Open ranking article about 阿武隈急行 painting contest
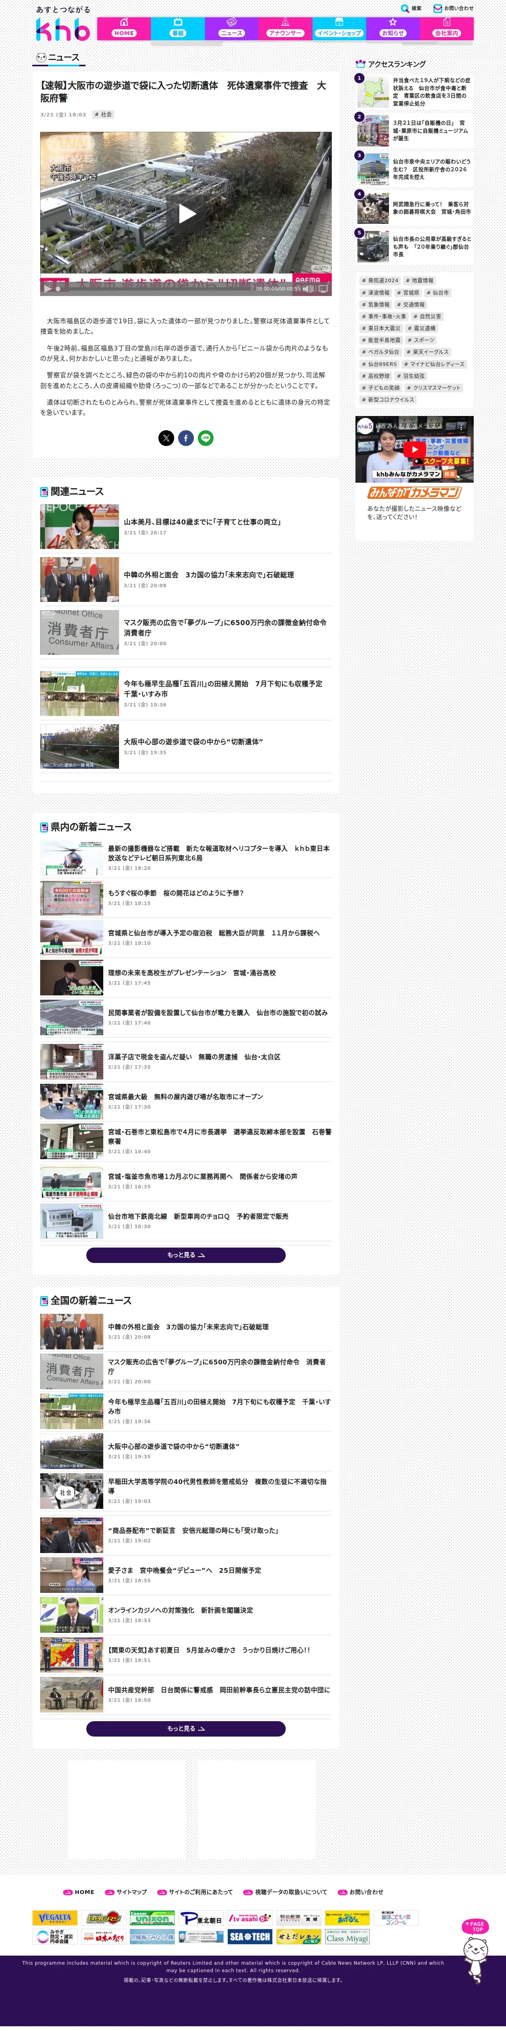The height and width of the screenshot is (2031, 506). [415, 208]
